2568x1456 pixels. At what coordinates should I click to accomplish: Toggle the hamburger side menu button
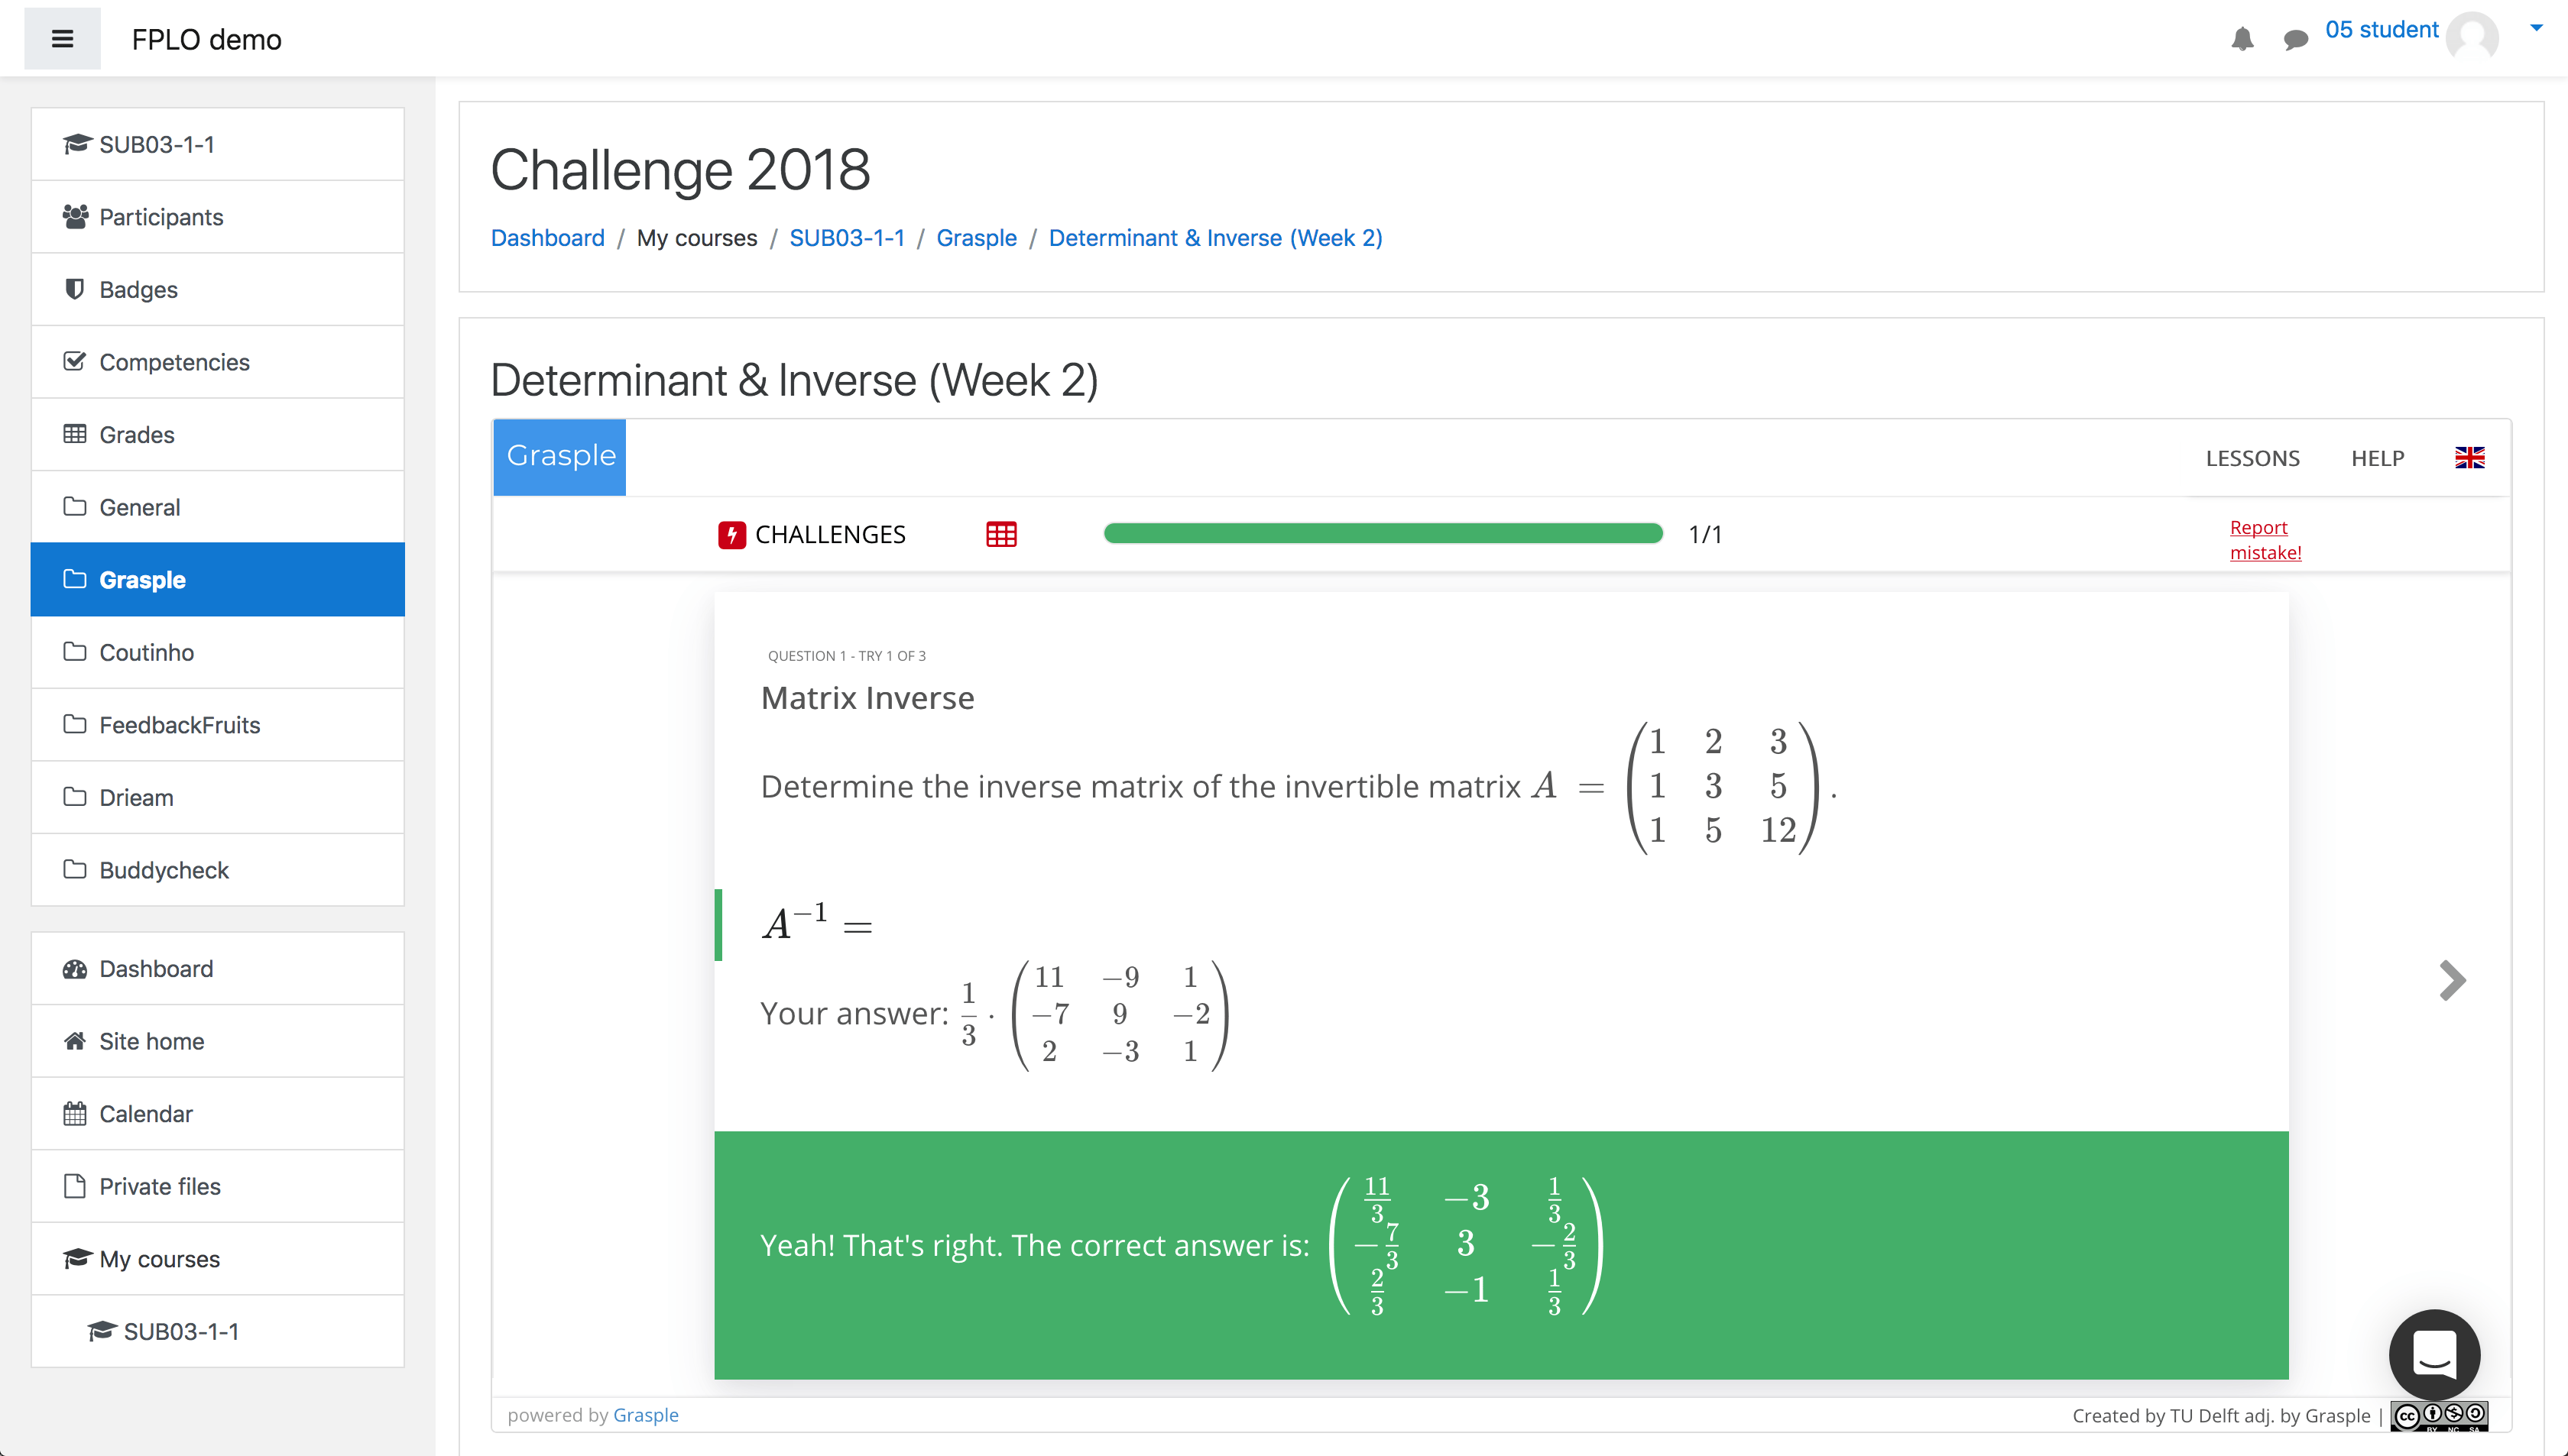point(62,39)
